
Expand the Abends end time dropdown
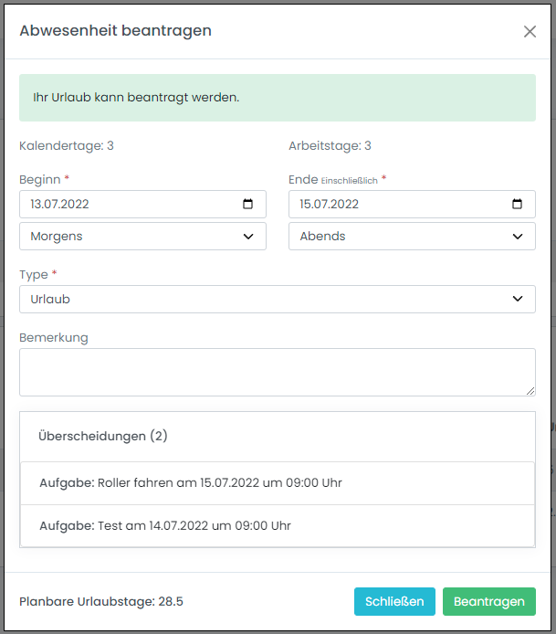point(412,236)
